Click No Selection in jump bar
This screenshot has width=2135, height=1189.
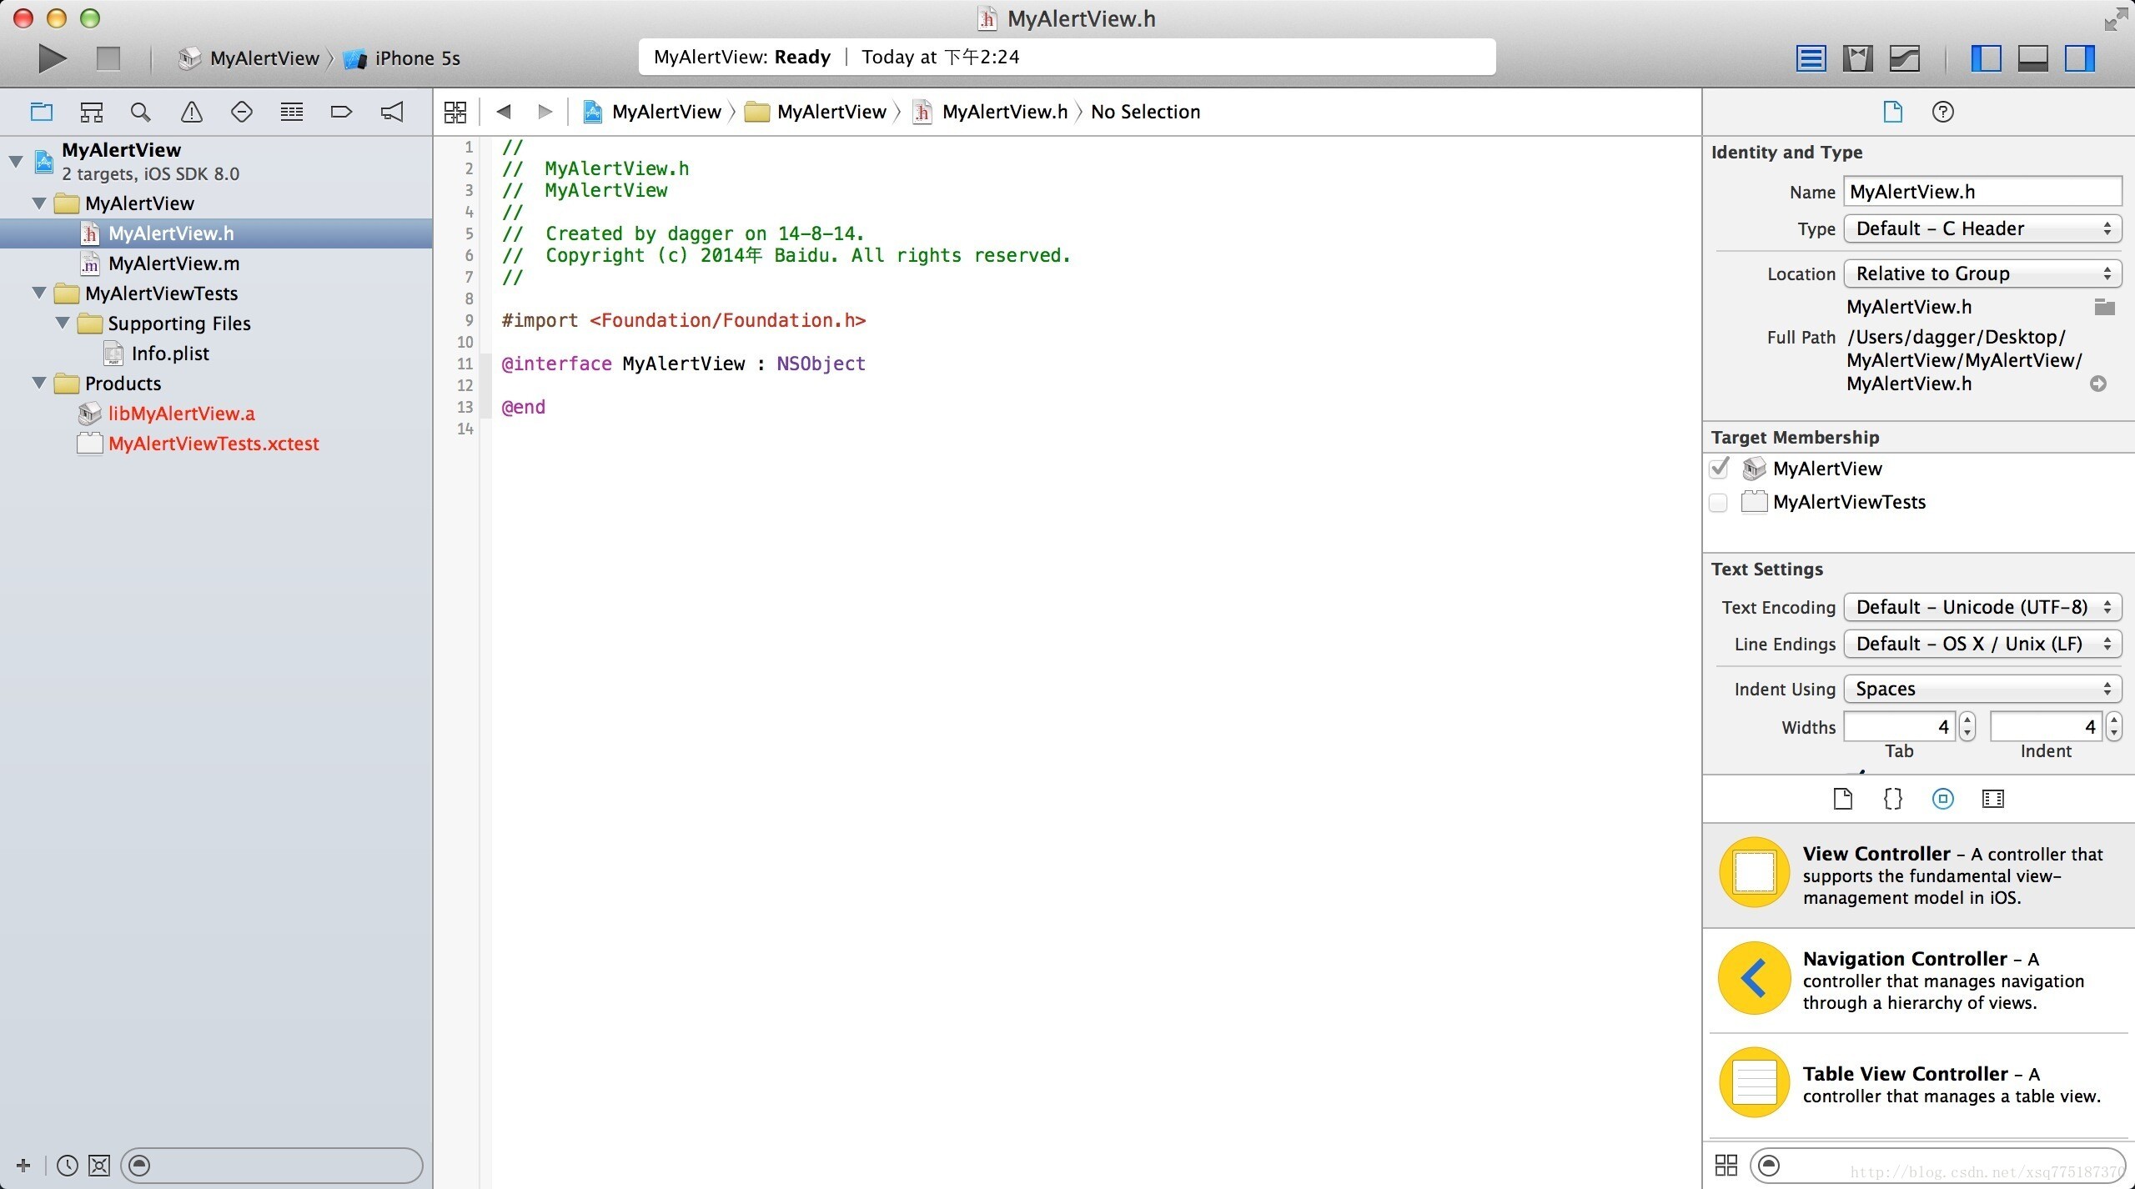(x=1145, y=112)
